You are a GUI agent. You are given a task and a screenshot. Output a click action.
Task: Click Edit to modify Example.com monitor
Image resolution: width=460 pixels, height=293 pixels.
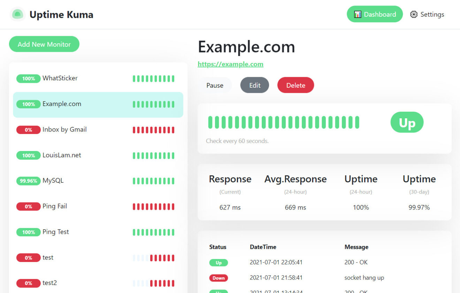point(254,85)
